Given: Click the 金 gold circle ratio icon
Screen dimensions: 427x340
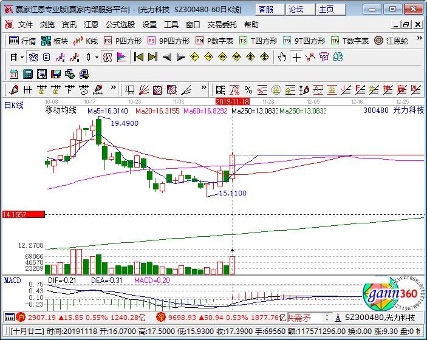Looking at the screenshot, I should pyautogui.click(x=276, y=90).
